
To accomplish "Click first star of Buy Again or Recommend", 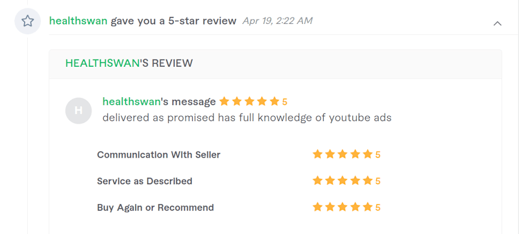I will pos(317,207).
